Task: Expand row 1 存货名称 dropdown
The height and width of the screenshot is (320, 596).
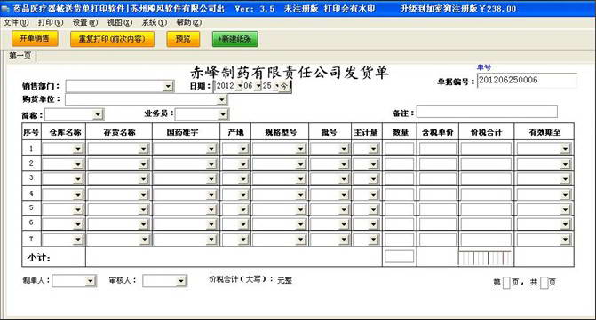Action: (x=143, y=149)
